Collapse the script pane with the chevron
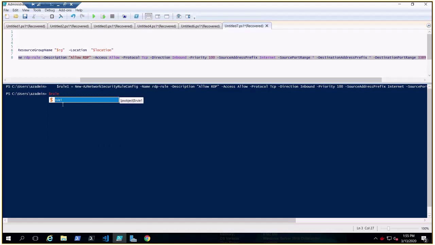Screen dimensions: 435x245 [429, 26]
